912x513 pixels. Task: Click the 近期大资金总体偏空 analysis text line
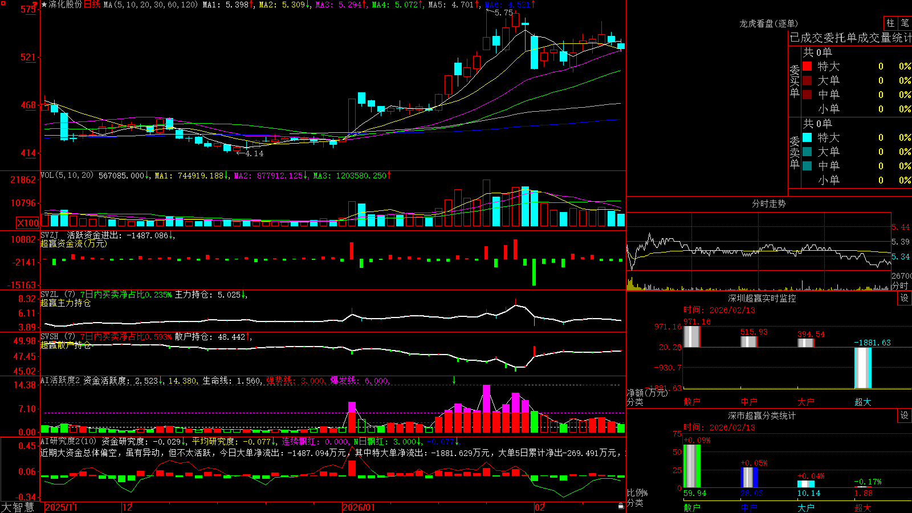point(332,453)
